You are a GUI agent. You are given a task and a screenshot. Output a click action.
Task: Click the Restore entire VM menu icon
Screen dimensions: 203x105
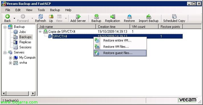[97, 40]
